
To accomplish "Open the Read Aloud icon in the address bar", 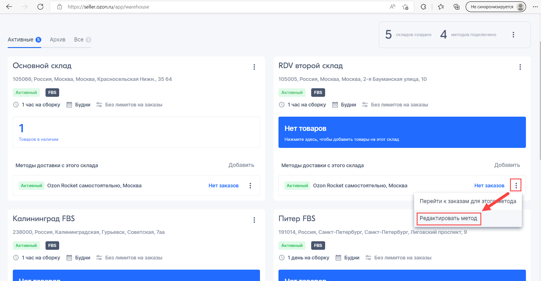I will pos(393,7).
